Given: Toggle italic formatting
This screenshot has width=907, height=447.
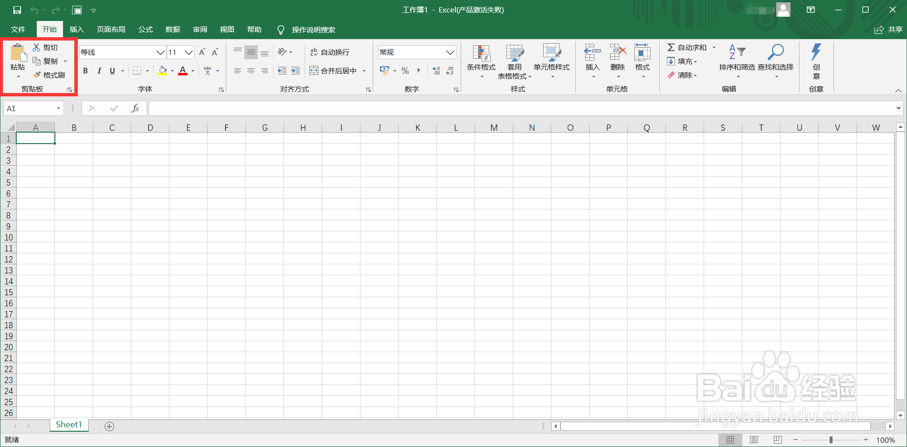Looking at the screenshot, I should 99,71.
